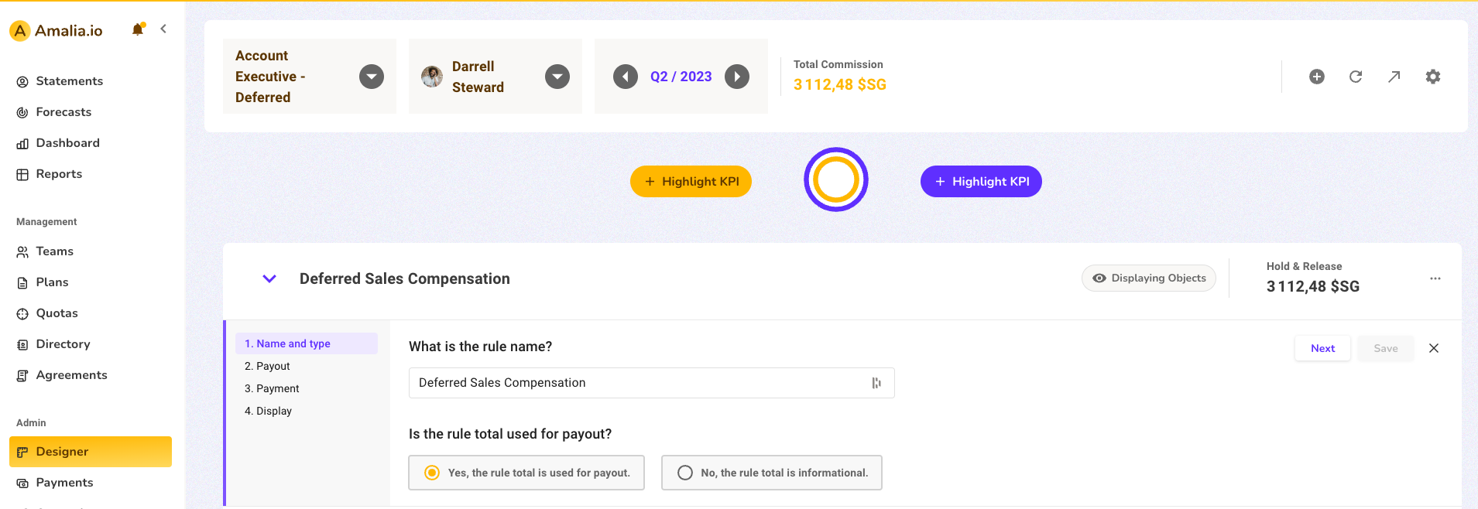The height and width of the screenshot is (509, 1478).
Task: Click the Save button
Action: [1386, 348]
